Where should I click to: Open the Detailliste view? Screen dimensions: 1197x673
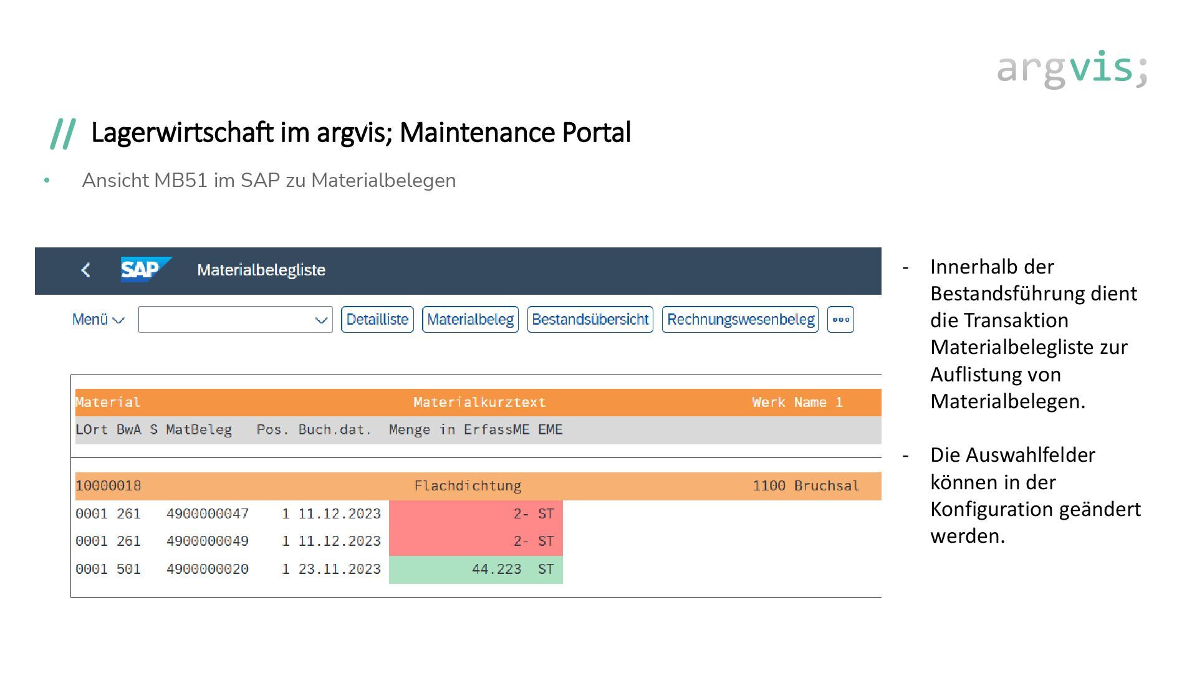pos(377,320)
